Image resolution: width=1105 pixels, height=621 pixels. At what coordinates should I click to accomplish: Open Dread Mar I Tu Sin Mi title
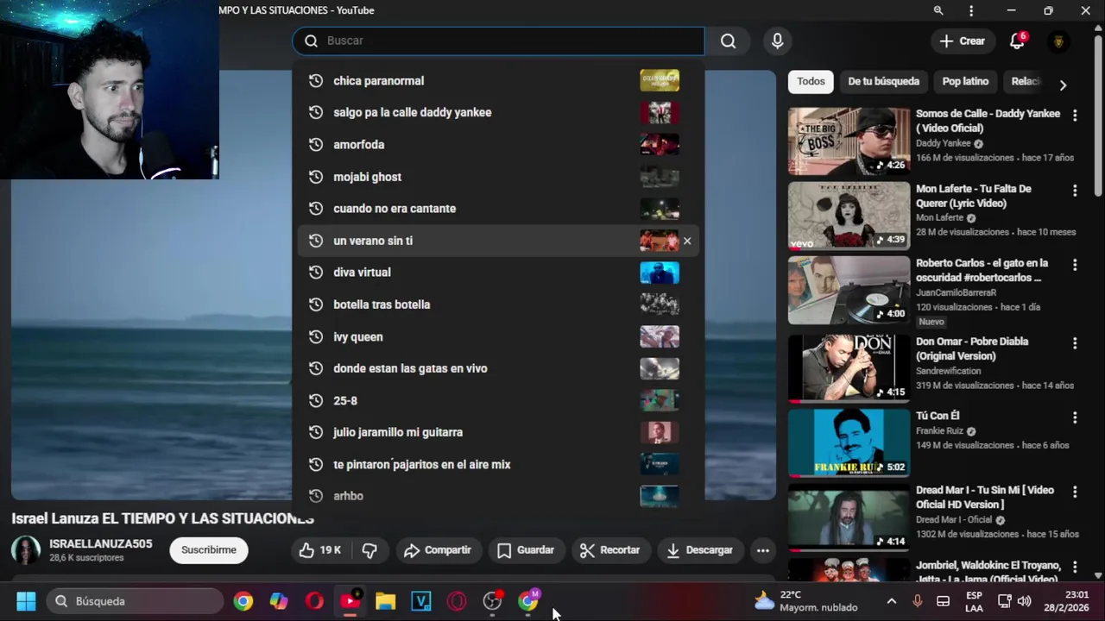[x=985, y=497]
